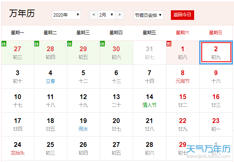Select January 30 holiday date 初六
The width and height of the screenshot is (234, 162).
tap(116, 52)
